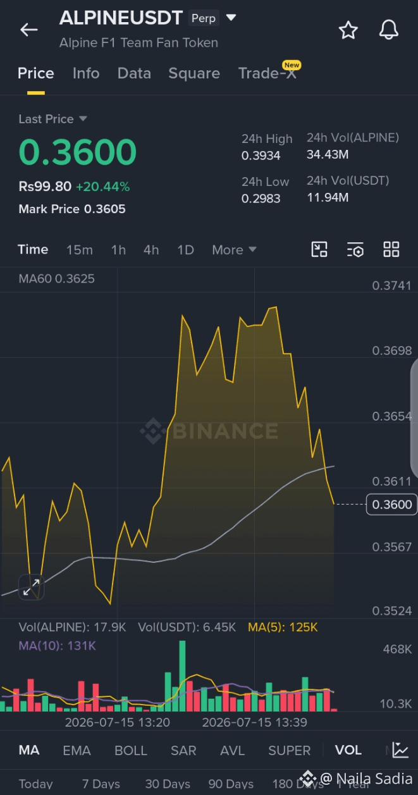Viewport: 418px width, 795px height.
Task: Tap the MA(5): 125K label
Action: (x=283, y=627)
